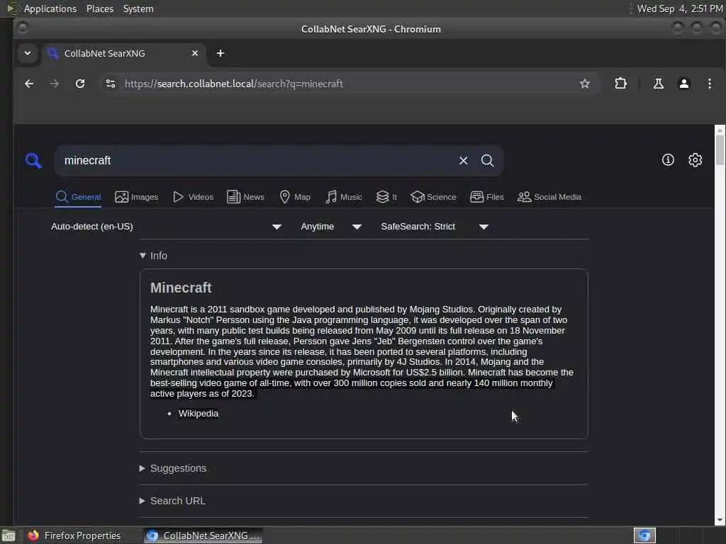Screen dimensions: 726x544
Task: Open the Extensions puzzle icon
Action: click(x=620, y=84)
